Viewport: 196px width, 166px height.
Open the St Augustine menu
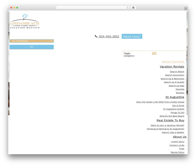point(175,97)
